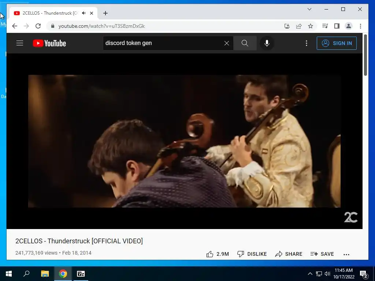The width and height of the screenshot is (375, 281).
Task: Go forward in browser history
Action: (26, 26)
